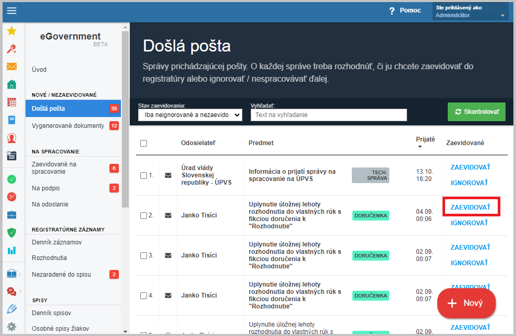Open the Pomoc help link

[x=405, y=10]
